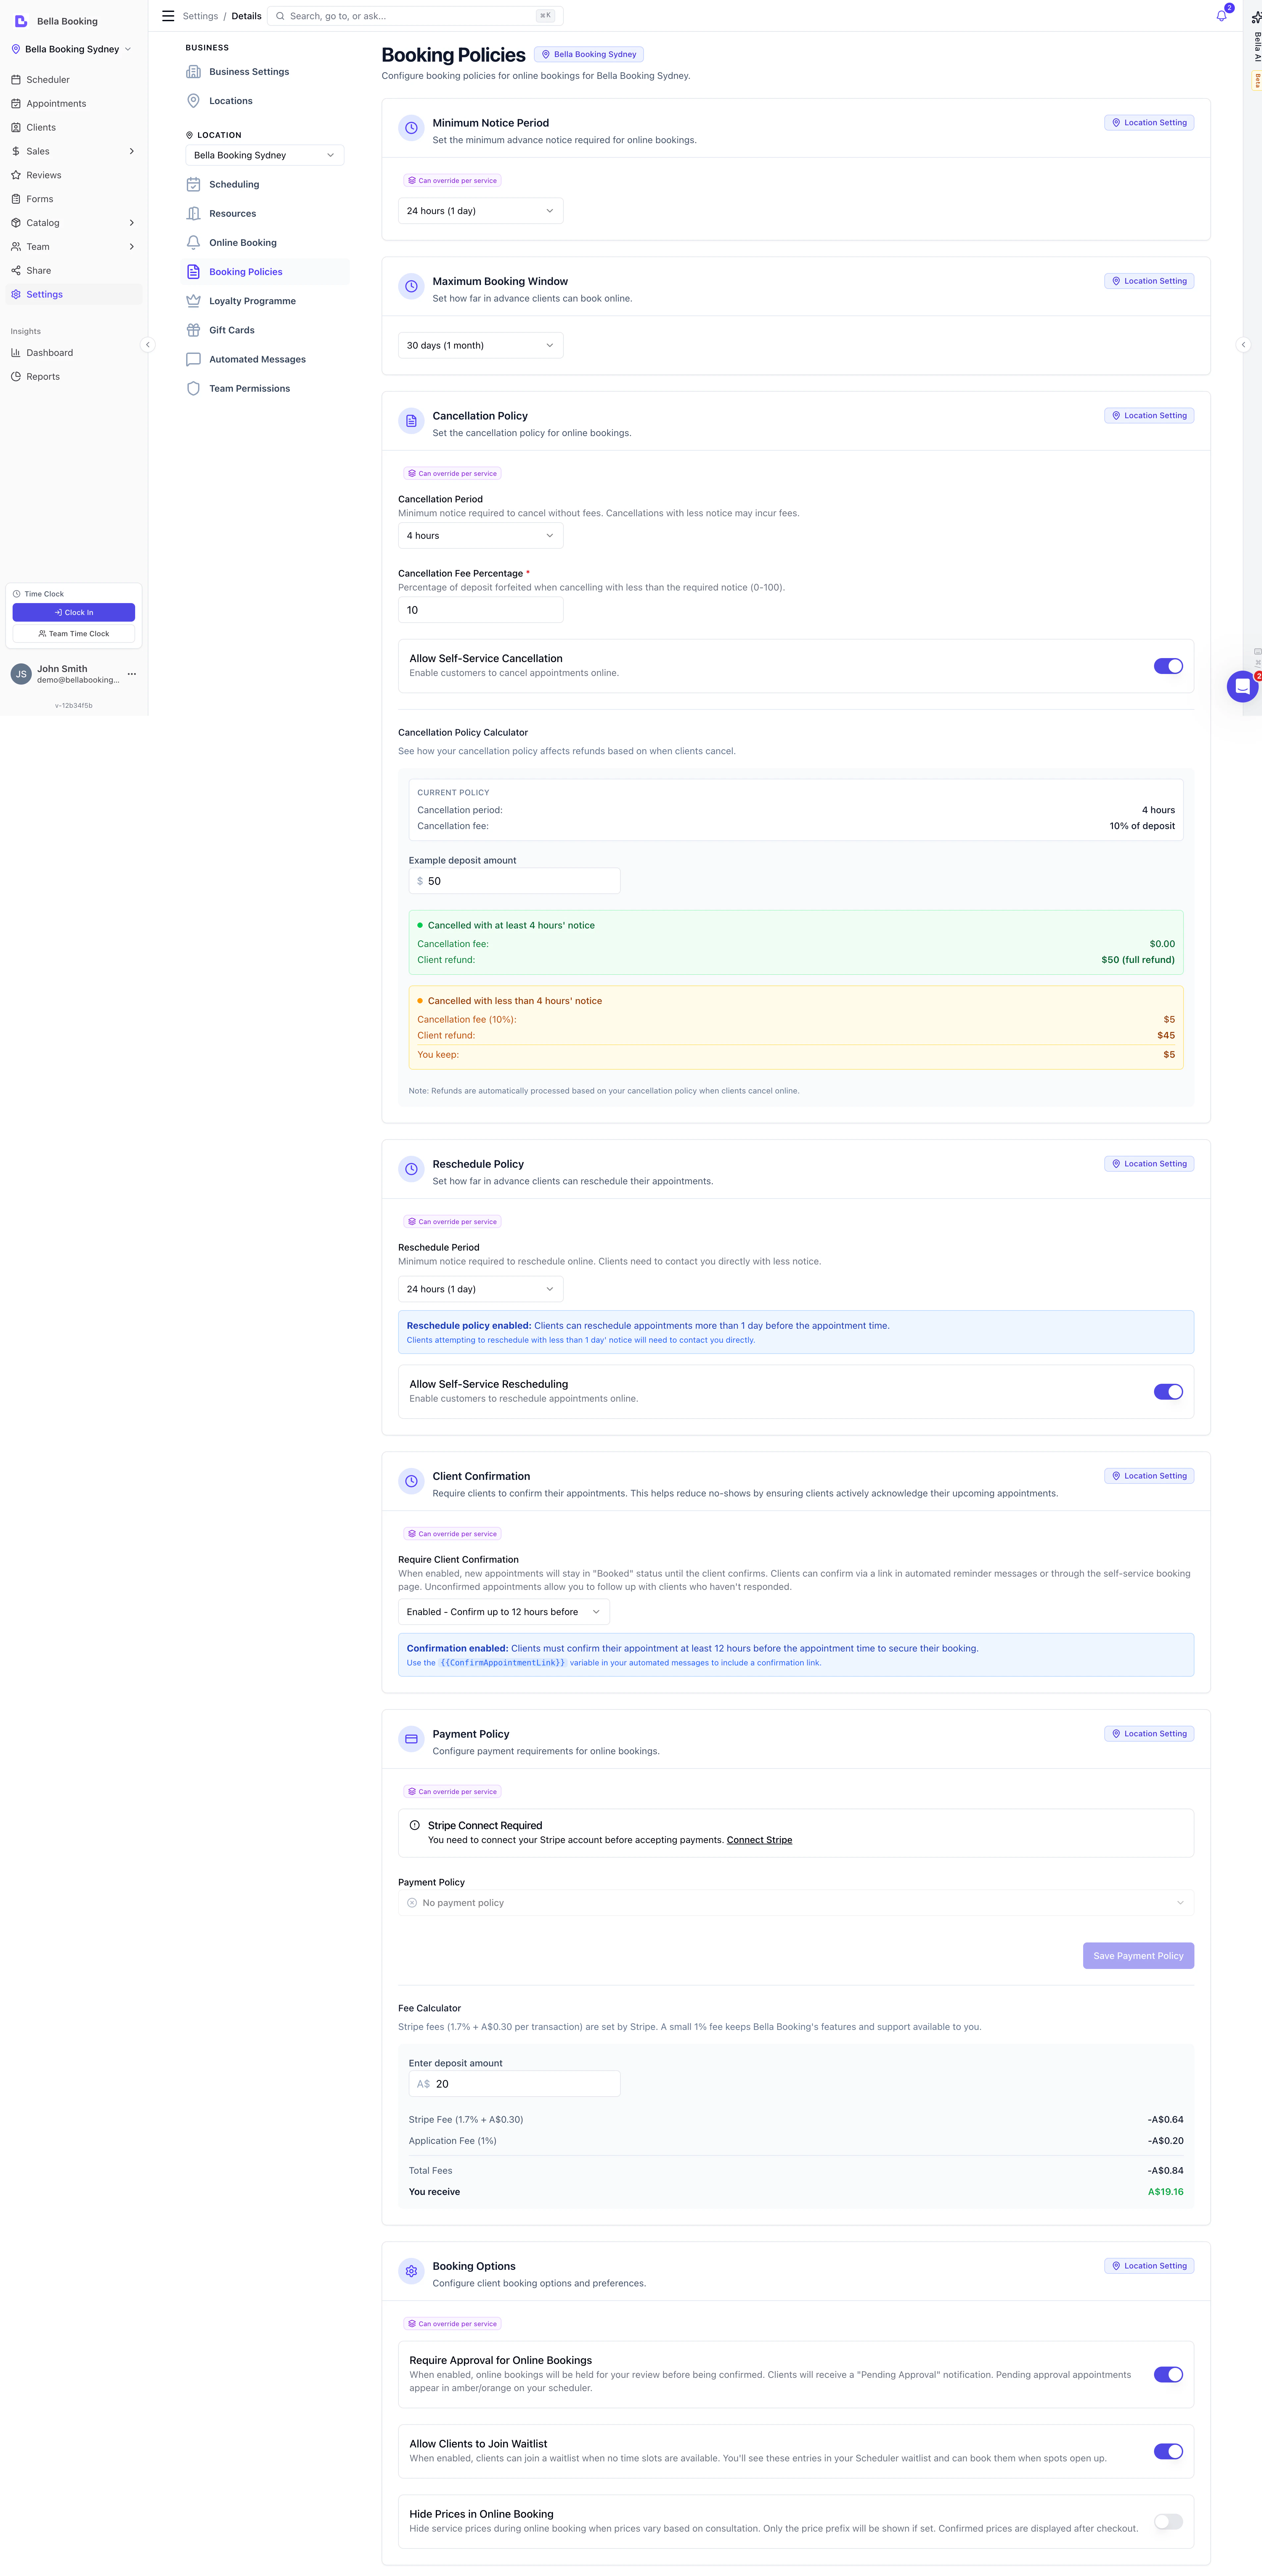Viewport: 1262px width, 2576px height.
Task: Select Settings in the main sidebar
Action: [74, 295]
